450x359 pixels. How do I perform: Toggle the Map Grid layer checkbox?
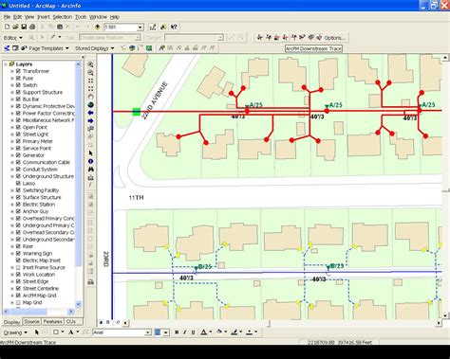(18, 302)
